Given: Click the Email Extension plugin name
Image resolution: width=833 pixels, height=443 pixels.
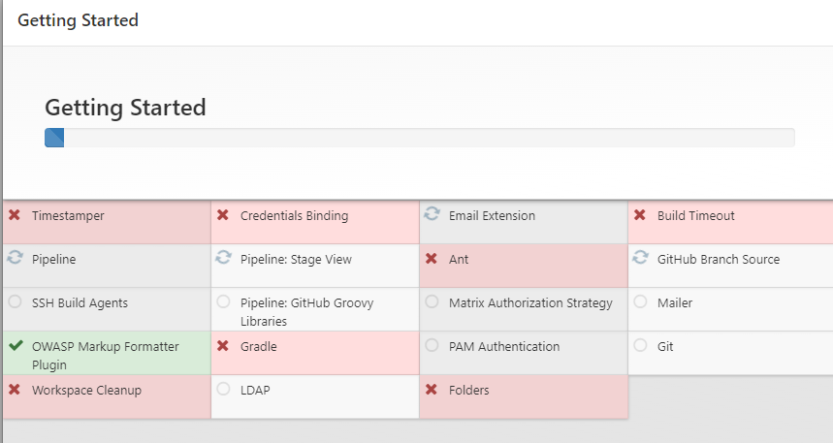Looking at the screenshot, I should tap(492, 215).
